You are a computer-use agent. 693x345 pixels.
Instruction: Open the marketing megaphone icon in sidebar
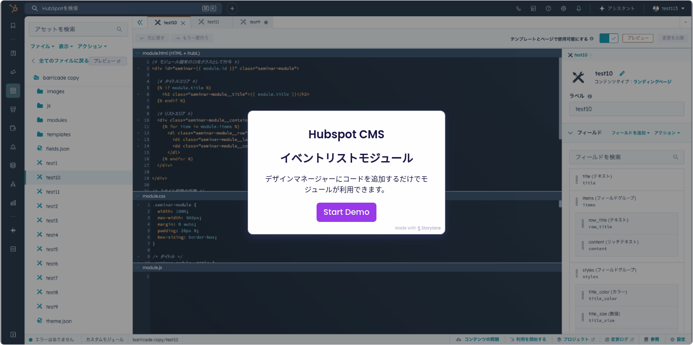click(x=13, y=72)
